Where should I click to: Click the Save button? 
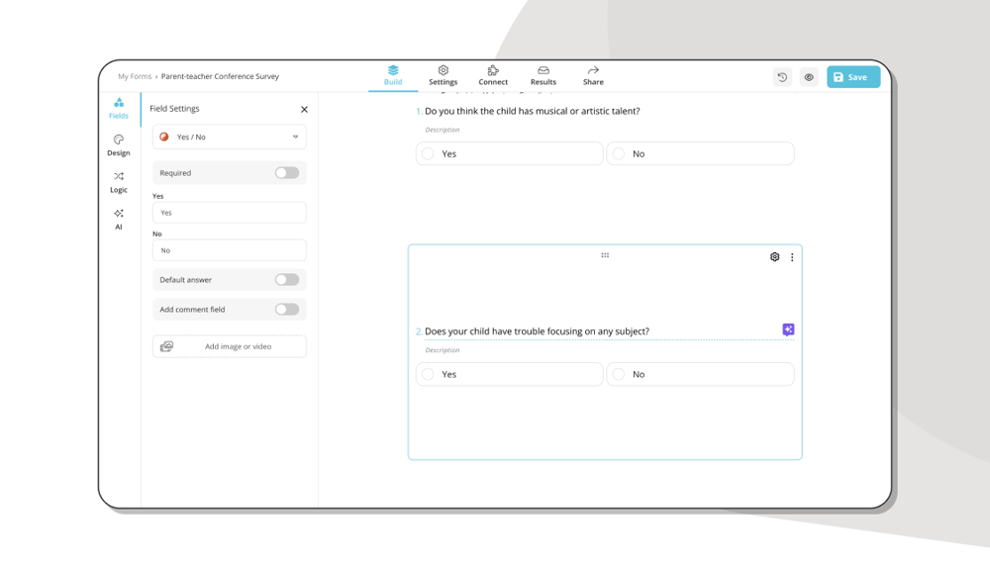click(852, 77)
